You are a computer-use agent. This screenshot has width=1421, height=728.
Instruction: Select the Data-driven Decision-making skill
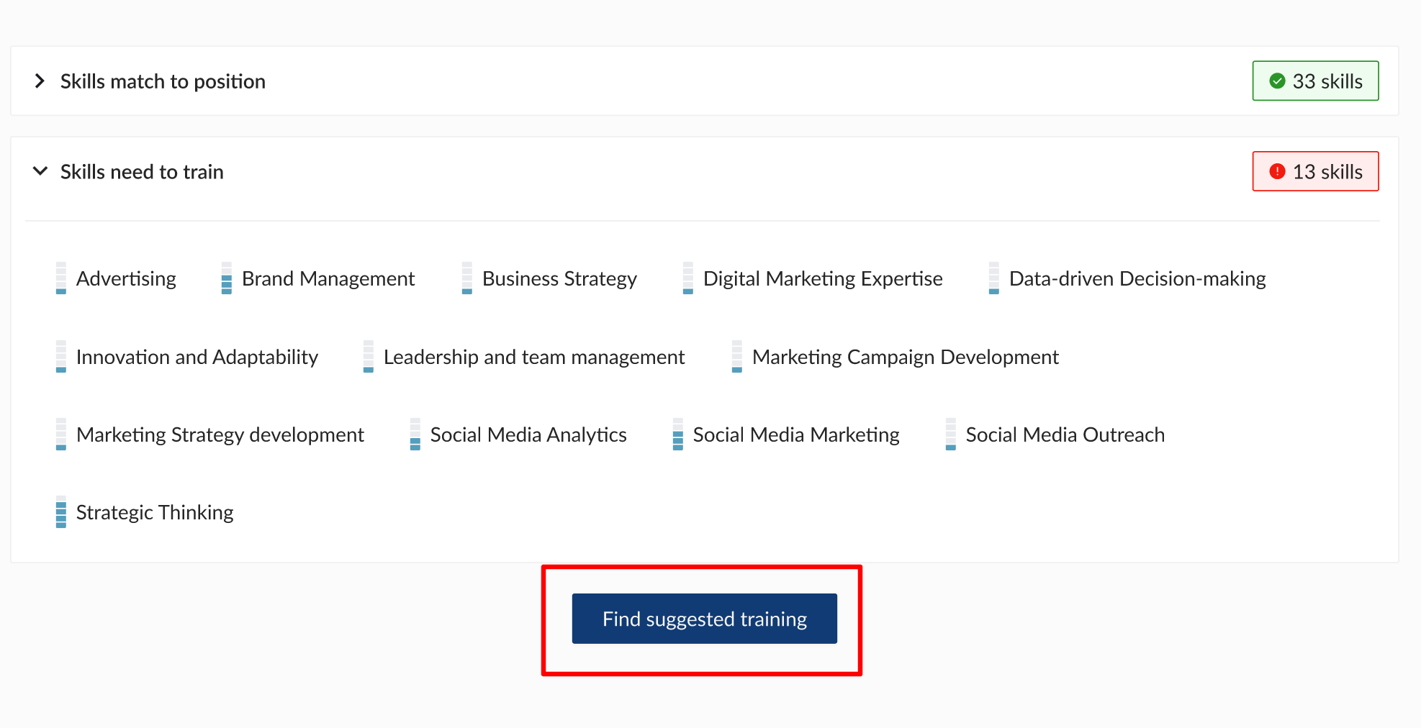click(1137, 278)
